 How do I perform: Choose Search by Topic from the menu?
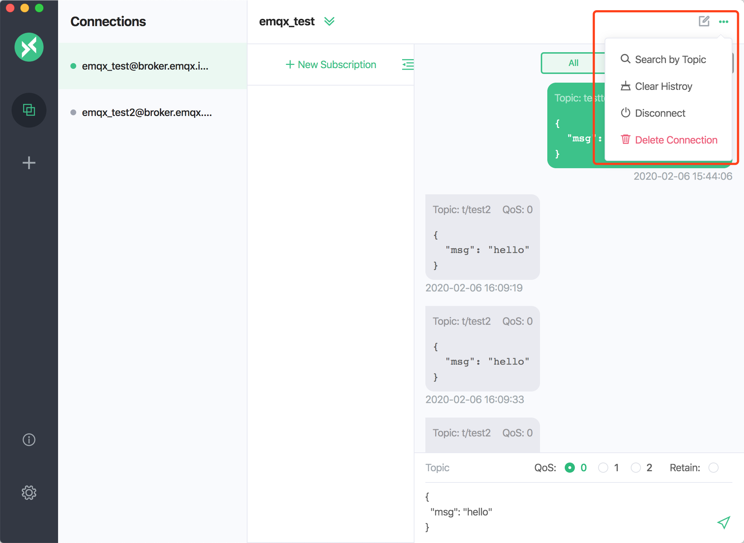coord(670,59)
